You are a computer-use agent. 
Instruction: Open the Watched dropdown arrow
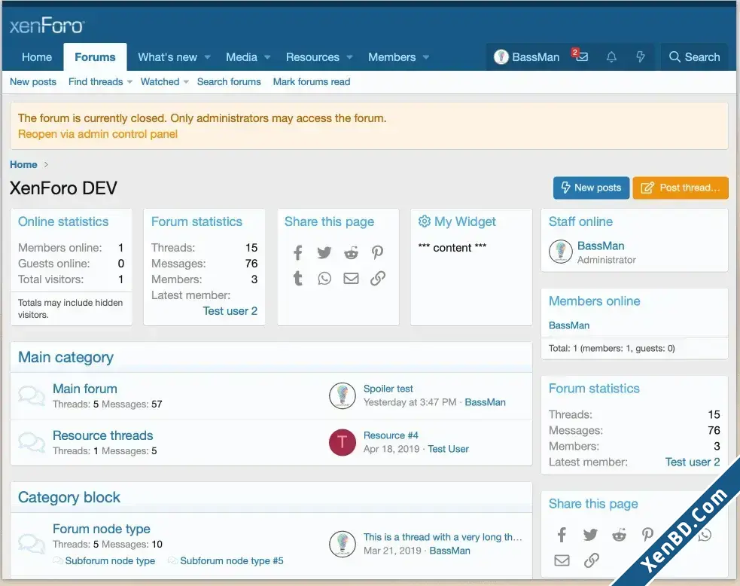tap(186, 81)
